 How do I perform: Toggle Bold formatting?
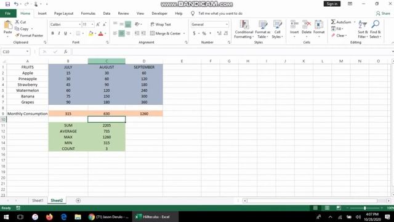coord(52,33)
